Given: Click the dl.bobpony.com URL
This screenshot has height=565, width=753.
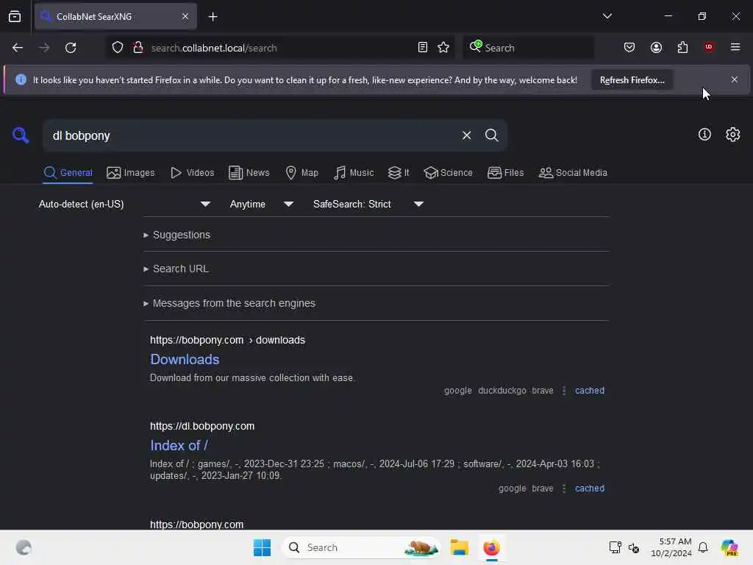Looking at the screenshot, I should (202, 426).
